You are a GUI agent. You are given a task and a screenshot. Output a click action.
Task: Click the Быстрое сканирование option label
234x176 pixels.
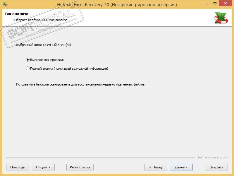point(47,60)
